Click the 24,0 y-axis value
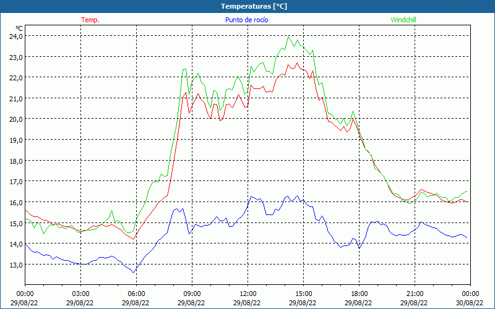Screen dimensions: 495x309 point(16,36)
